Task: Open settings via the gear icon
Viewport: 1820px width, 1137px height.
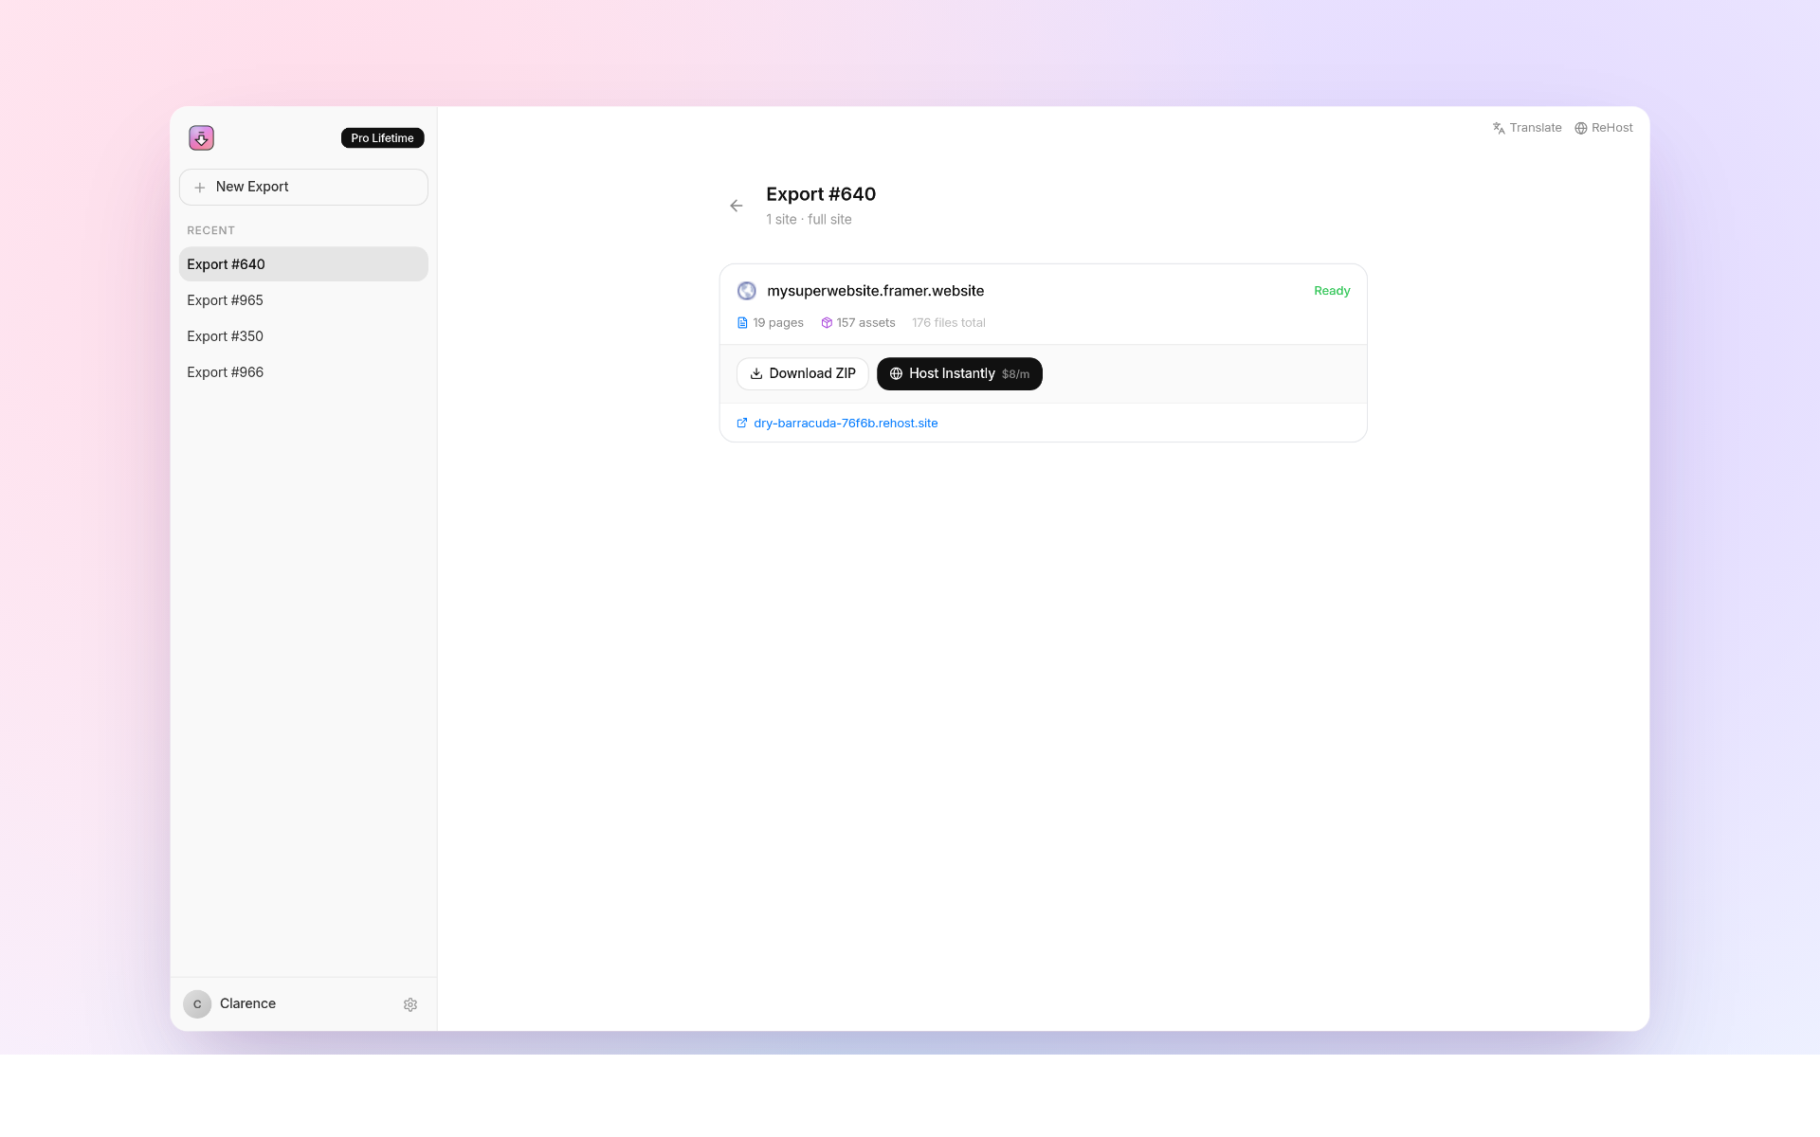Action: (x=409, y=1004)
